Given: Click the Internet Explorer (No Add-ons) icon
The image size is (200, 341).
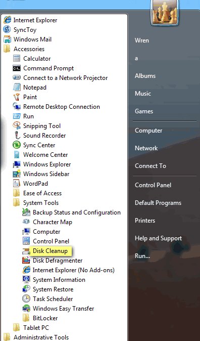Looking at the screenshot, I should (26, 270).
